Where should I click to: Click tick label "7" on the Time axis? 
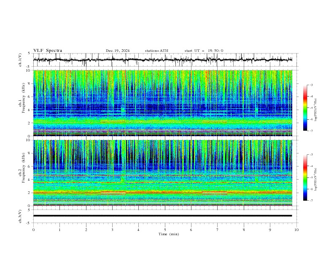218,230
